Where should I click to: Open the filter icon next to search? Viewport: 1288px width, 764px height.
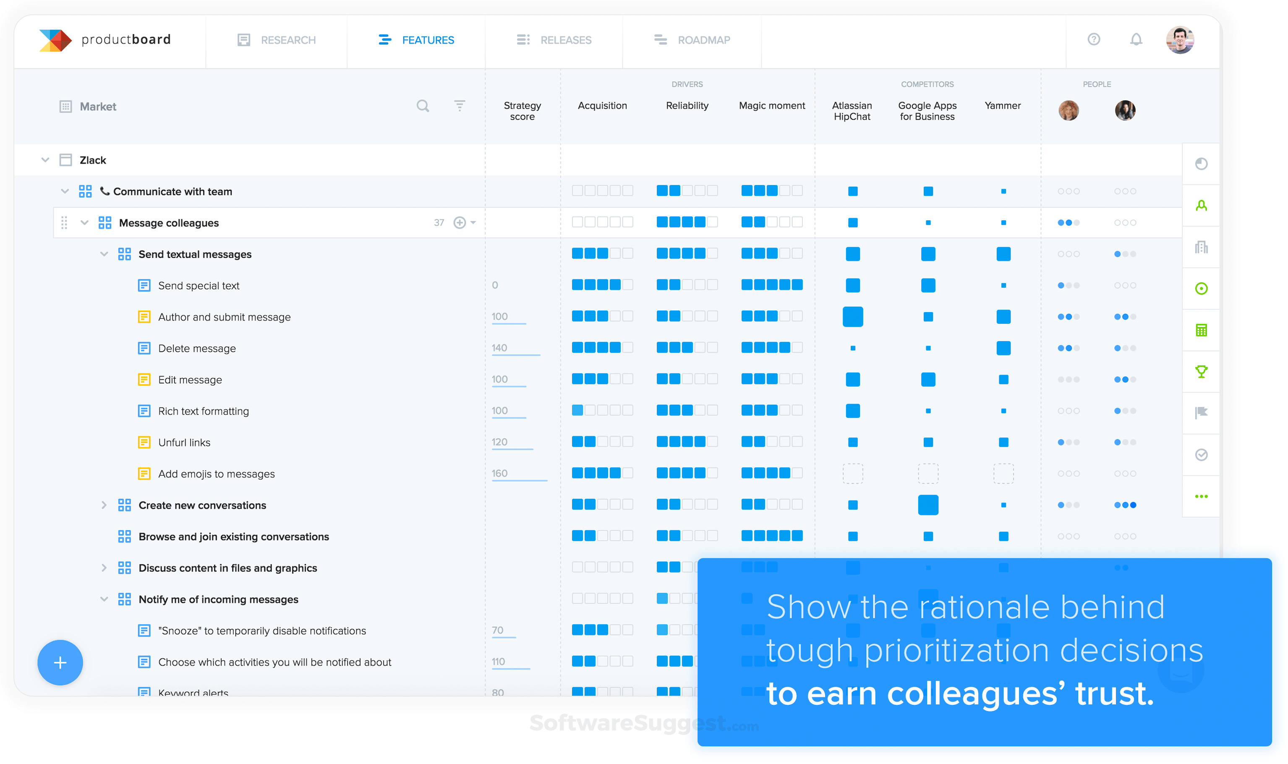460,106
